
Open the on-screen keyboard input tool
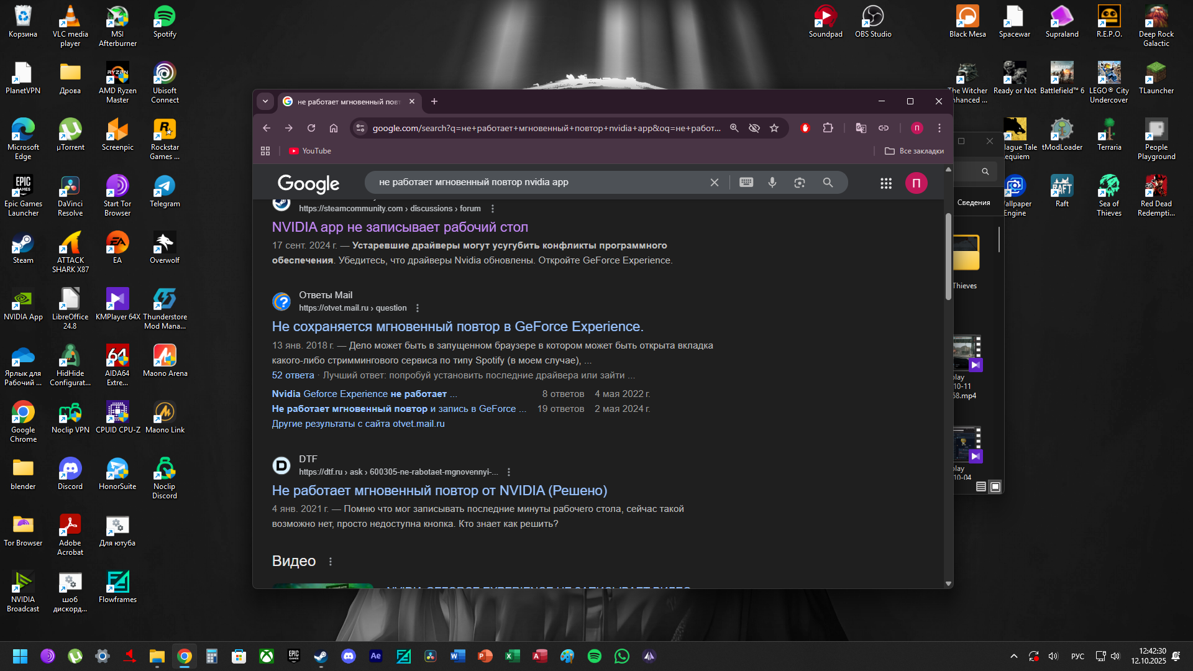(746, 183)
